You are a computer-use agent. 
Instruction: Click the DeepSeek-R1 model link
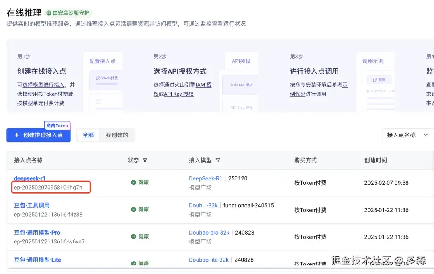click(x=205, y=178)
